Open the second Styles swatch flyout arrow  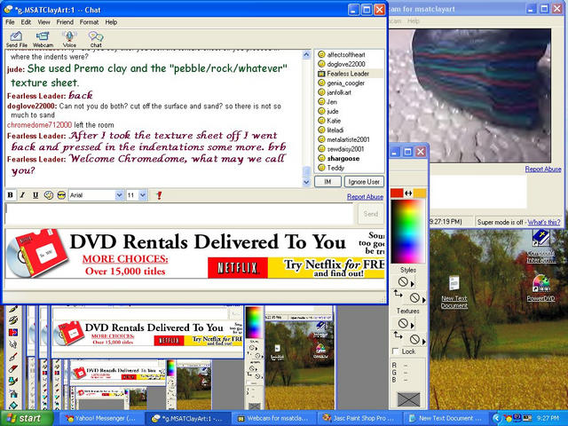pos(424,300)
